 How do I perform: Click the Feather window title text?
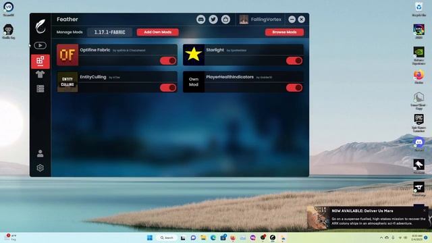point(67,20)
